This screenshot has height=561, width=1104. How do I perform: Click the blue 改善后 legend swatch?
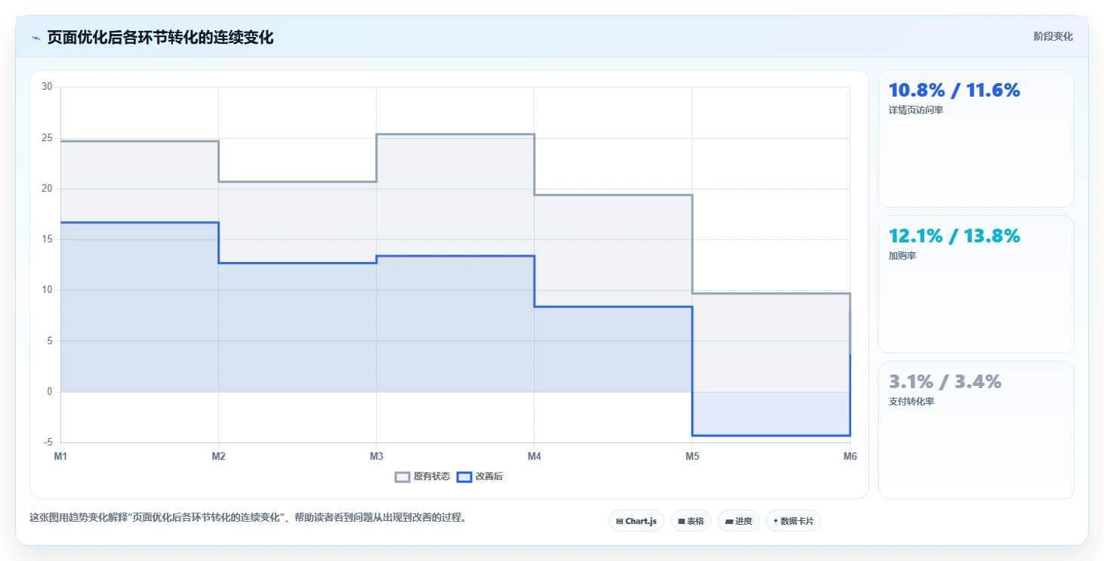464,476
